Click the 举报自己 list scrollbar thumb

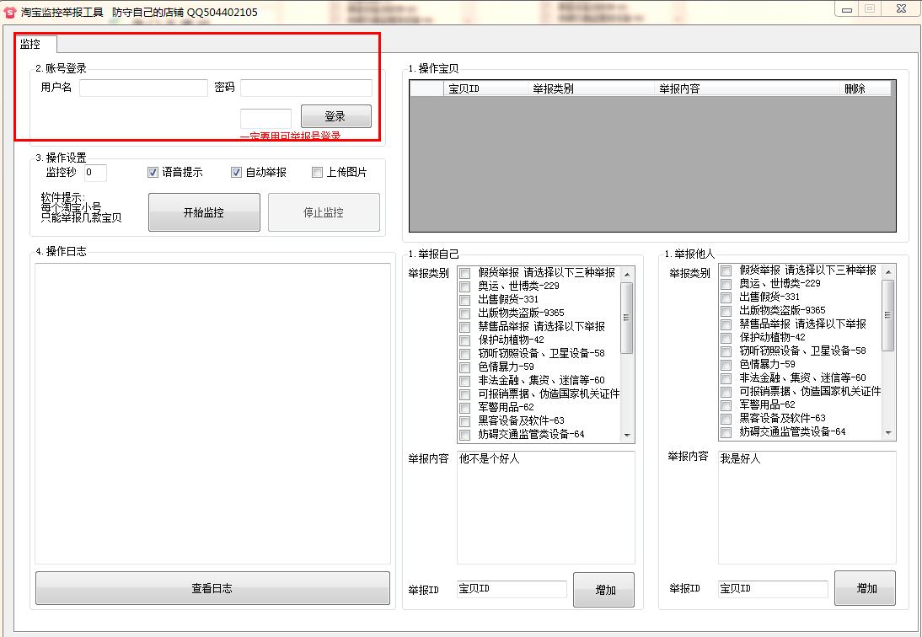(x=627, y=318)
